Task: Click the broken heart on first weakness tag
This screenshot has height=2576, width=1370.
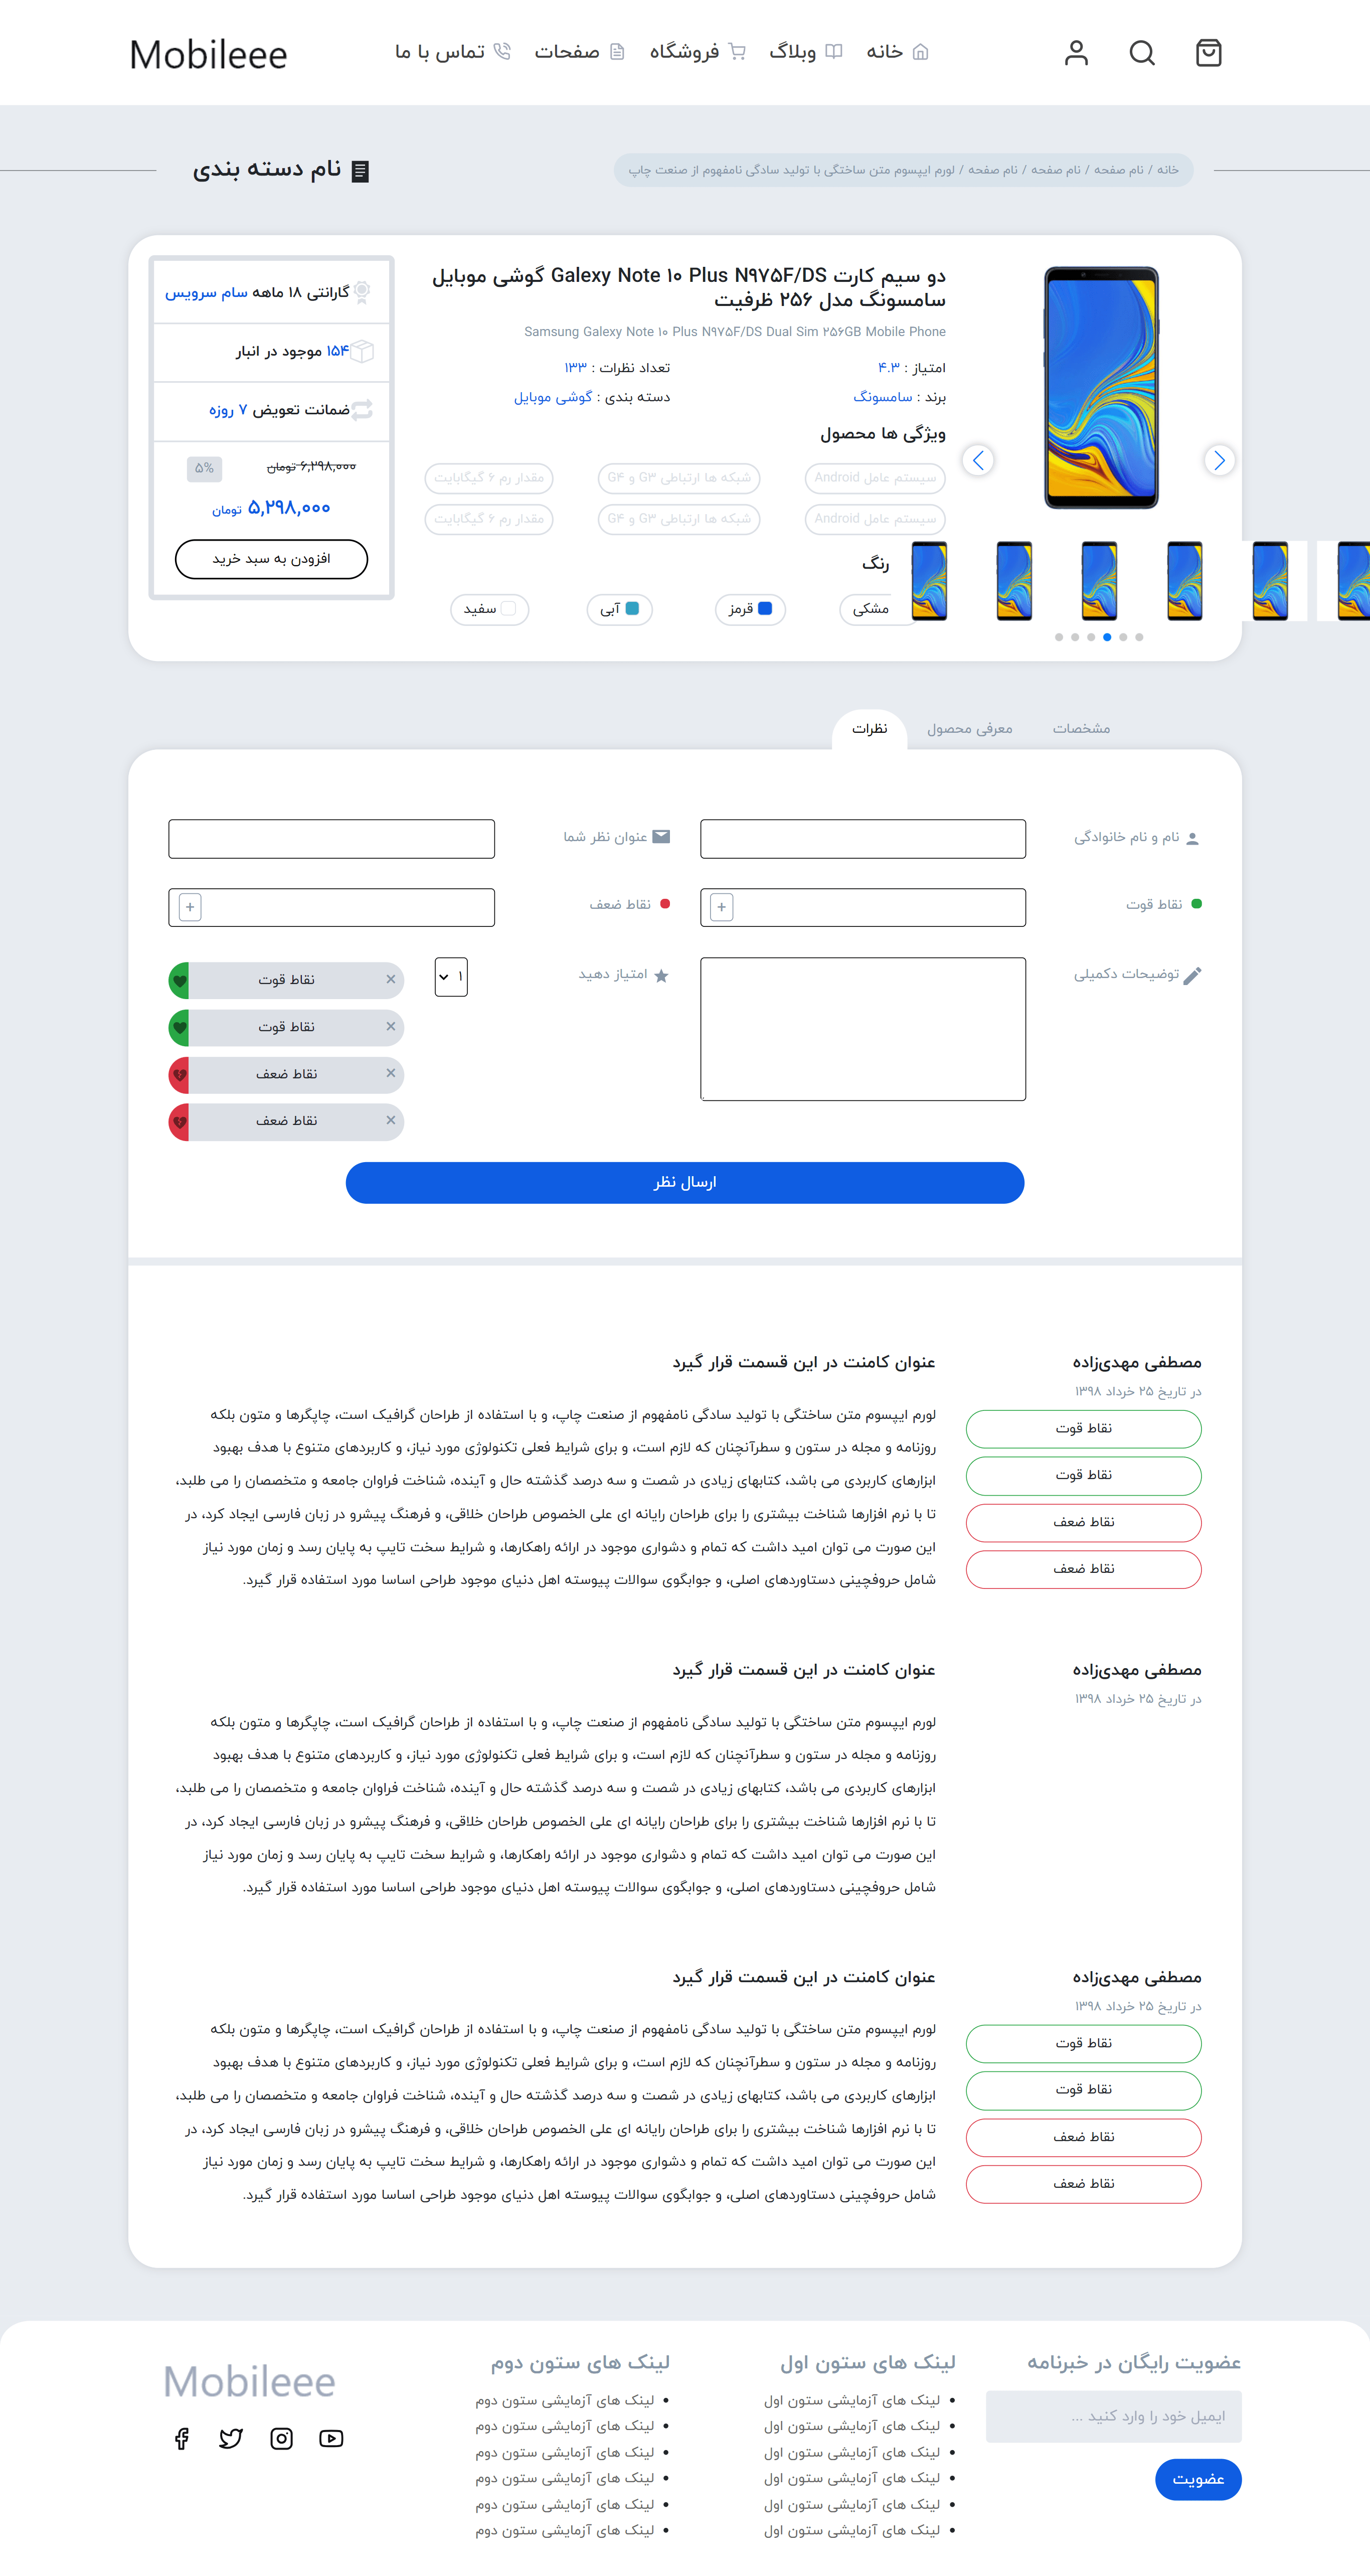Action: (180, 1075)
